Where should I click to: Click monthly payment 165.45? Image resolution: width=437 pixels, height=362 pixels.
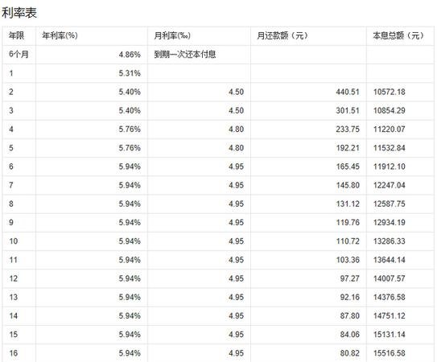click(x=348, y=167)
